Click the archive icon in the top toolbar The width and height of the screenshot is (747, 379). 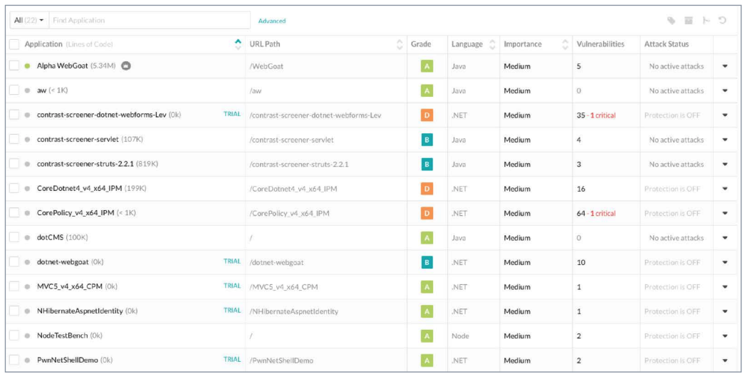coord(689,21)
